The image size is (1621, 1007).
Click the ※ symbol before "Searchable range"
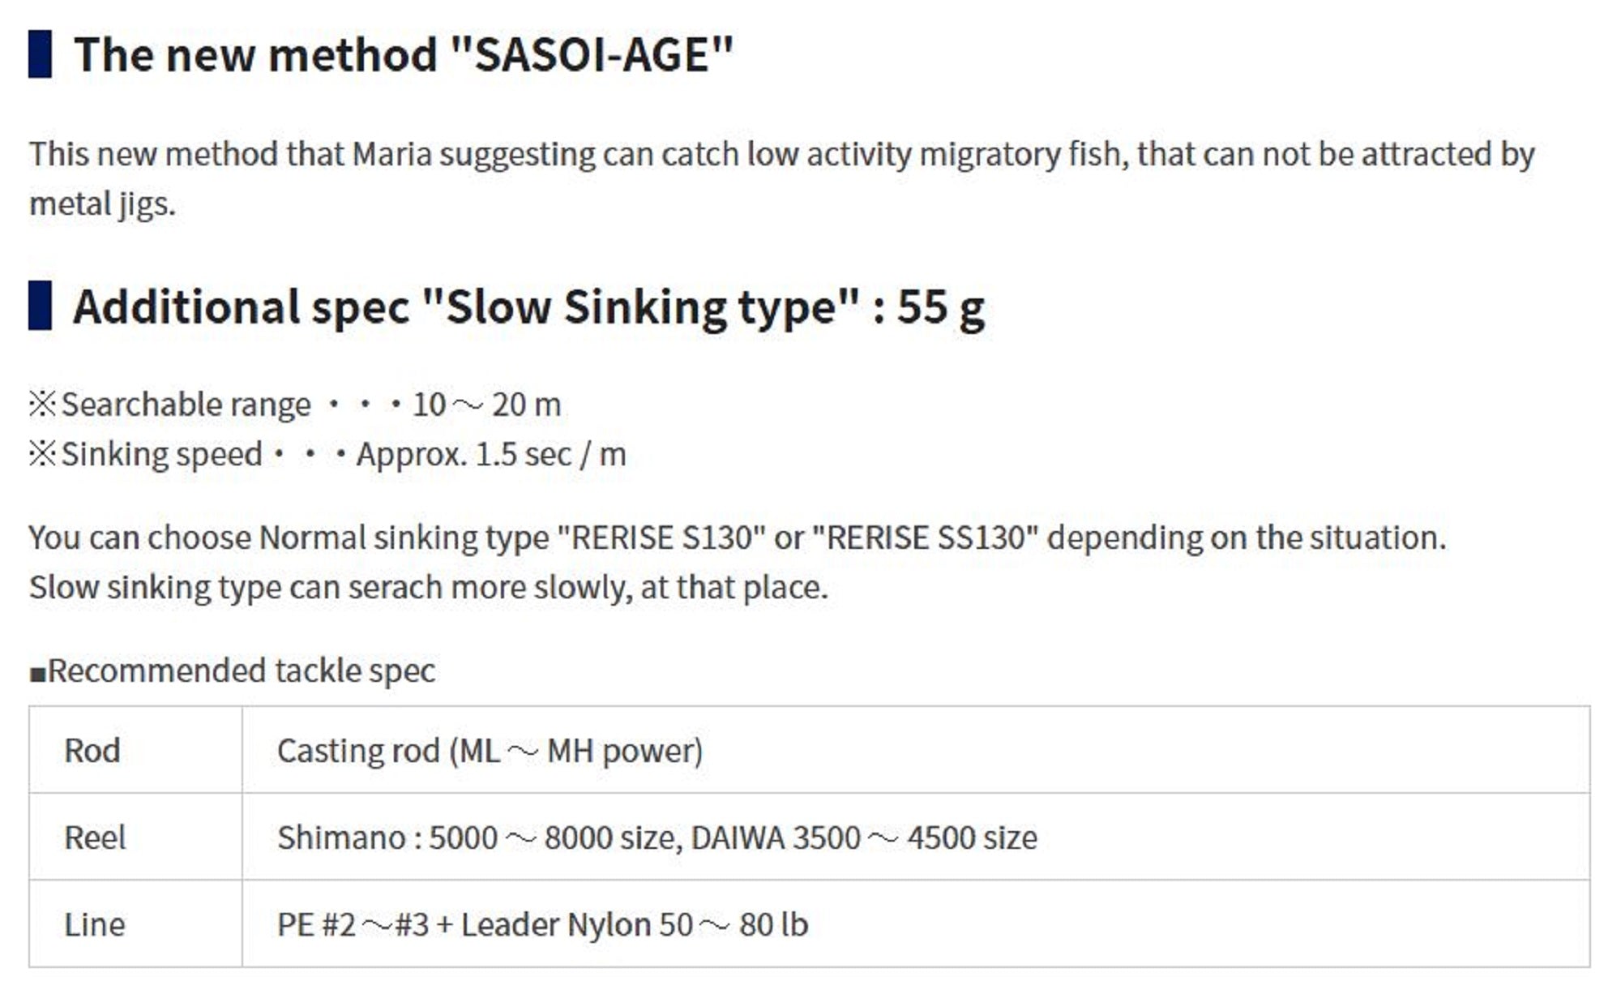click(42, 404)
